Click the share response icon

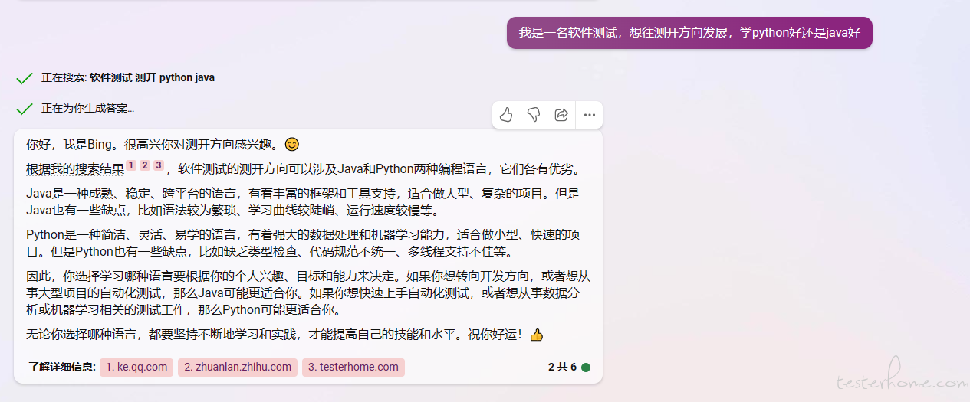pyautogui.click(x=561, y=115)
